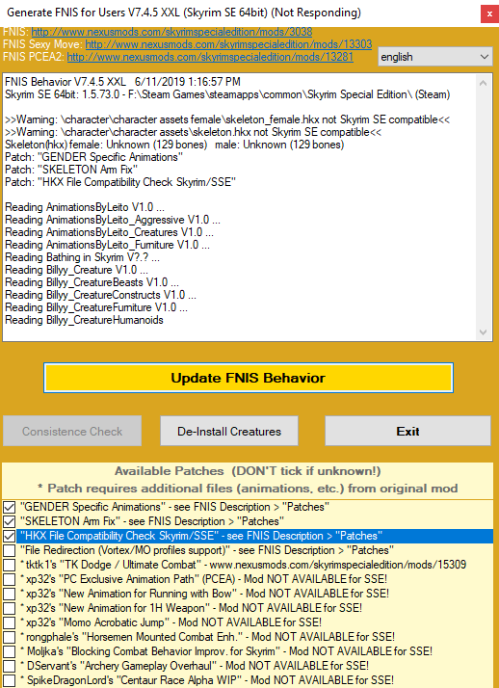Screen dimensions: 499x688
Task: Tick Momo Acrobatic Jump checkbox
Action: click(x=10, y=623)
